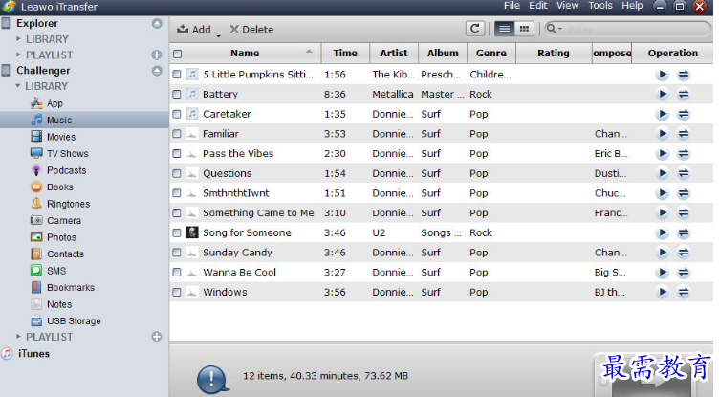719x397 pixels.
Task: Expand Explorer PLAYLIST tree node
Action: point(18,55)
